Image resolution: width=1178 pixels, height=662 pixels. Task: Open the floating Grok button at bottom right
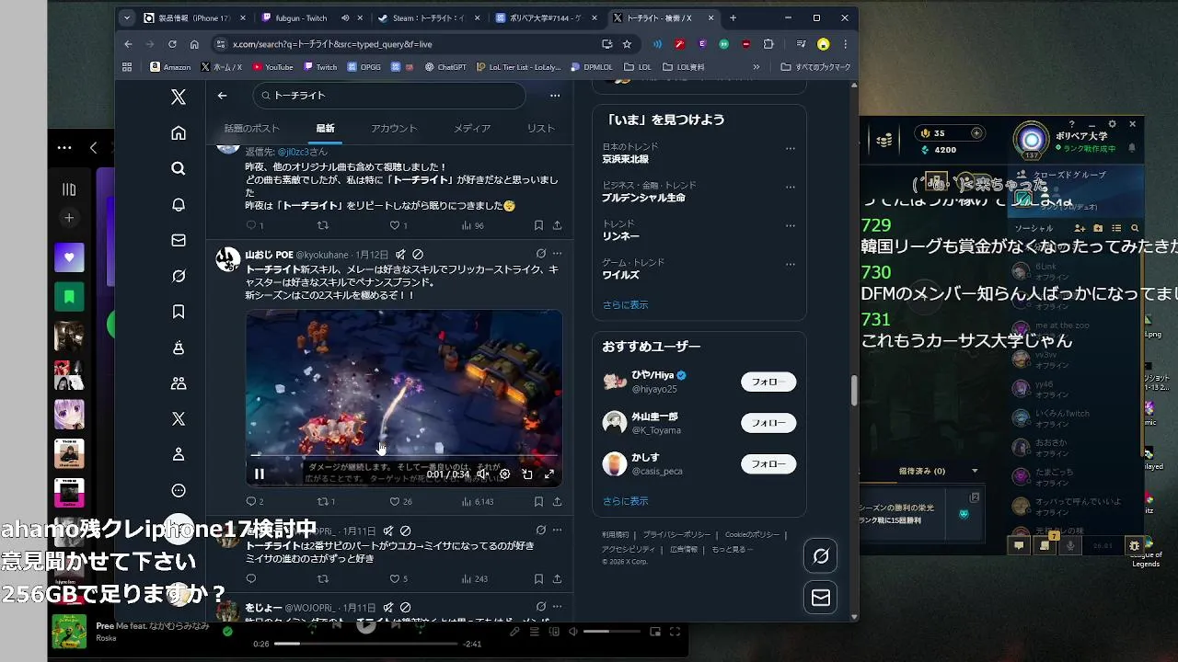tap(821, 555)
